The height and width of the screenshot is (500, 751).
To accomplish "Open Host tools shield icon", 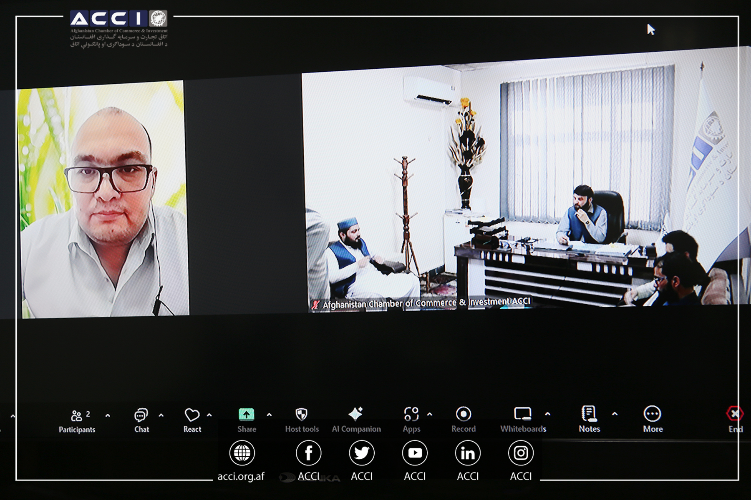I will [x=301, y=414].
